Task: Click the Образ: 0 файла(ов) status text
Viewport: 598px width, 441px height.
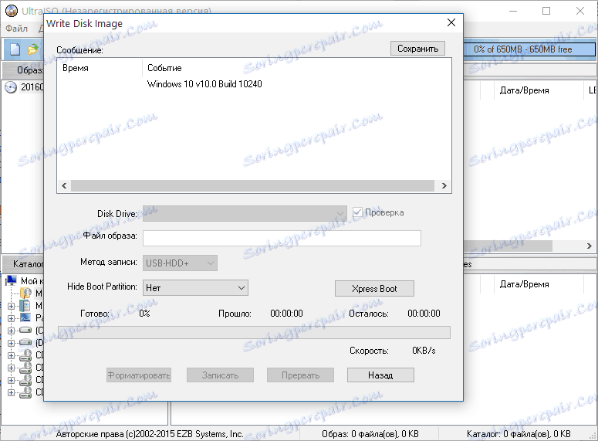Action: click(370, 434)
